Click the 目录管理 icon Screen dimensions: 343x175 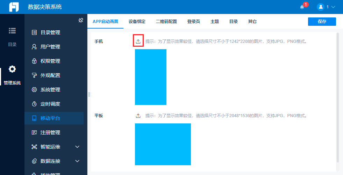[34, 32]
